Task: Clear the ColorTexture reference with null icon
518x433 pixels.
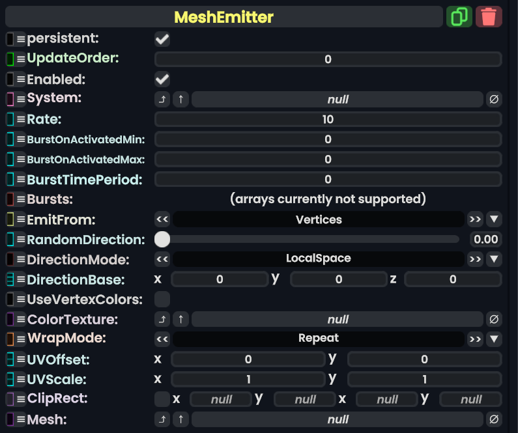Action: (x=494, y=320)
